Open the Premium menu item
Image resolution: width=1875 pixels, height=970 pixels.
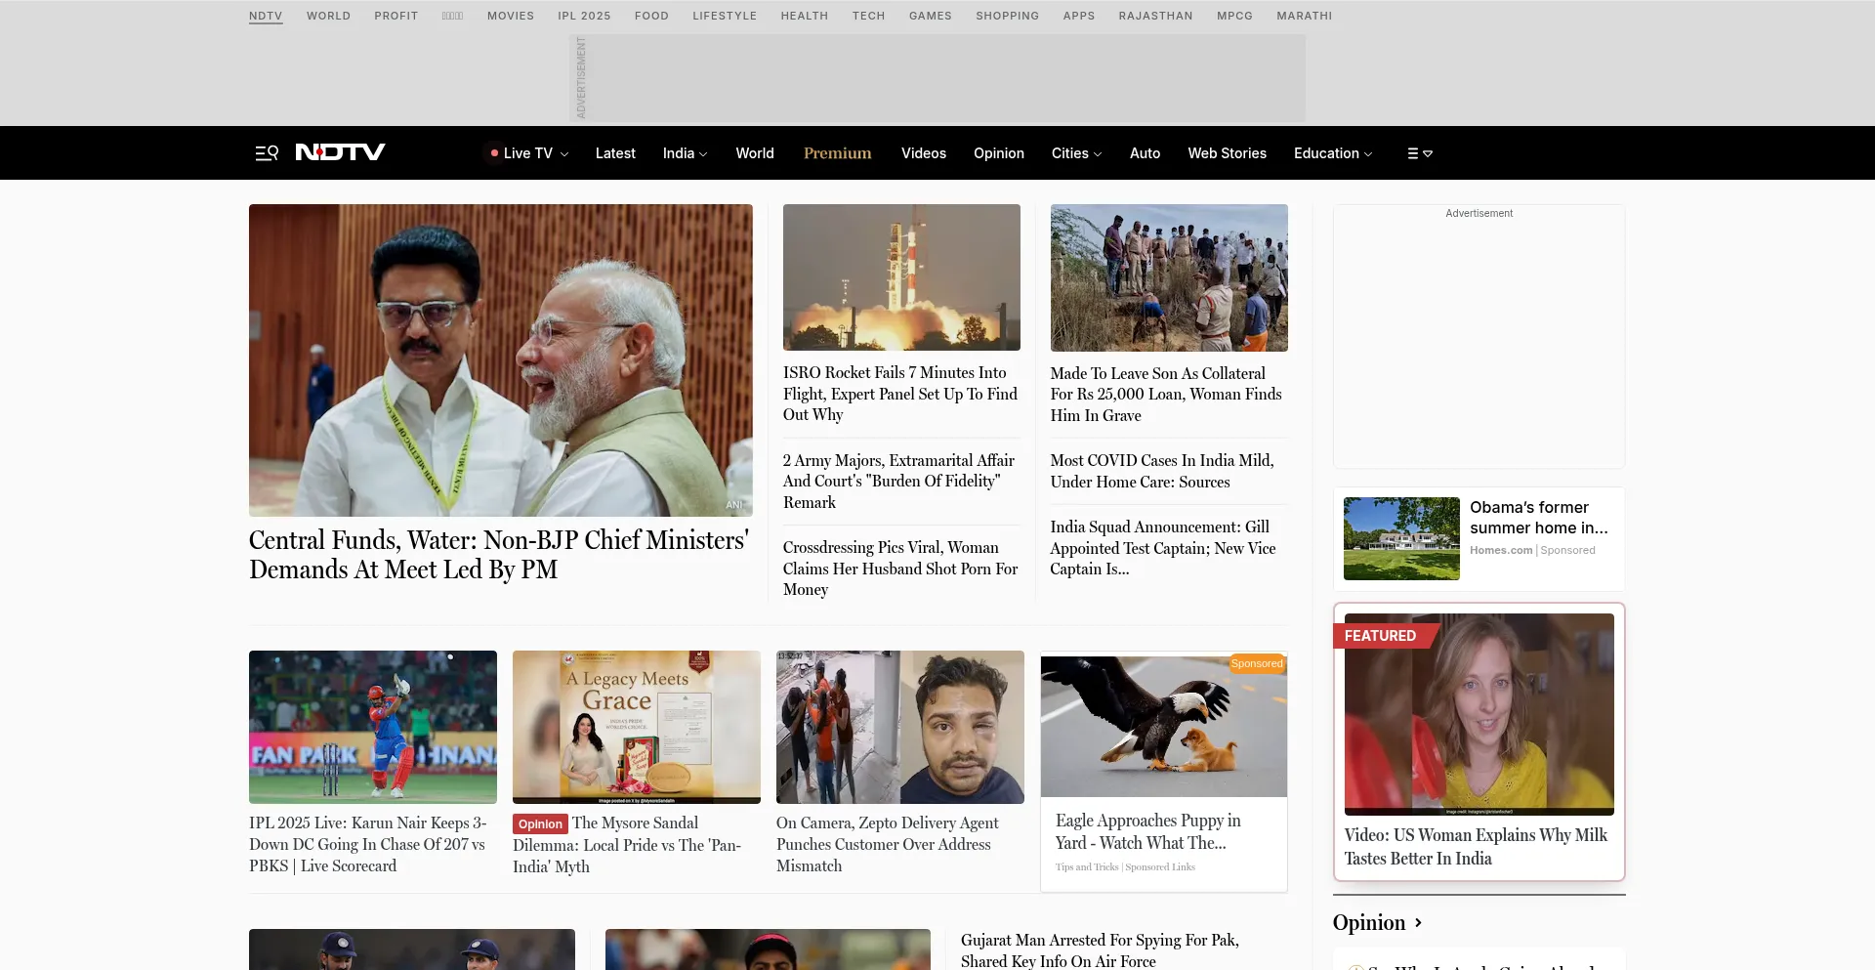click(837, 153)
